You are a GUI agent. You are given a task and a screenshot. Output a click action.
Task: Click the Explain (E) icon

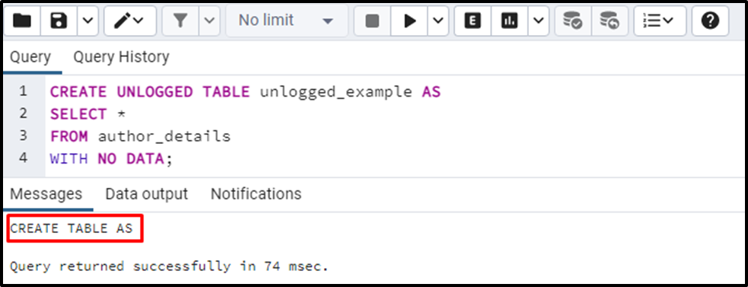pyautogui.click(x=473, y=21)
